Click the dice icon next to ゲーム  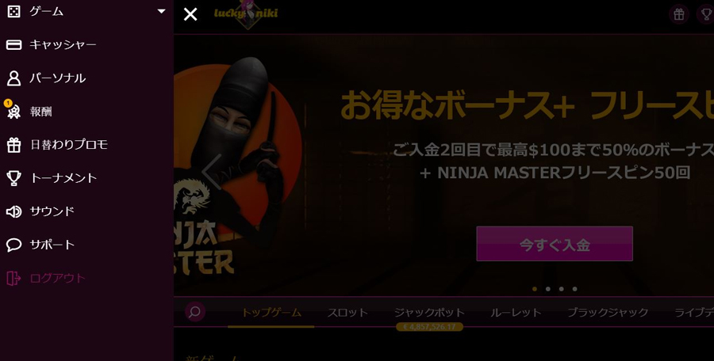[13, 11]
